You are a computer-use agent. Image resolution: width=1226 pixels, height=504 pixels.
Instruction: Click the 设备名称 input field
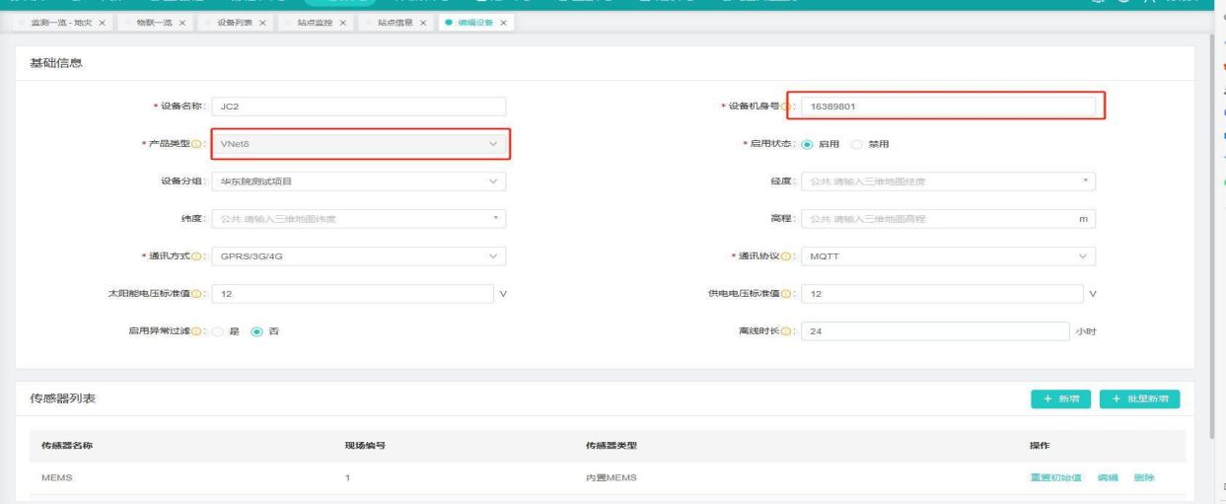pos(359,107)
